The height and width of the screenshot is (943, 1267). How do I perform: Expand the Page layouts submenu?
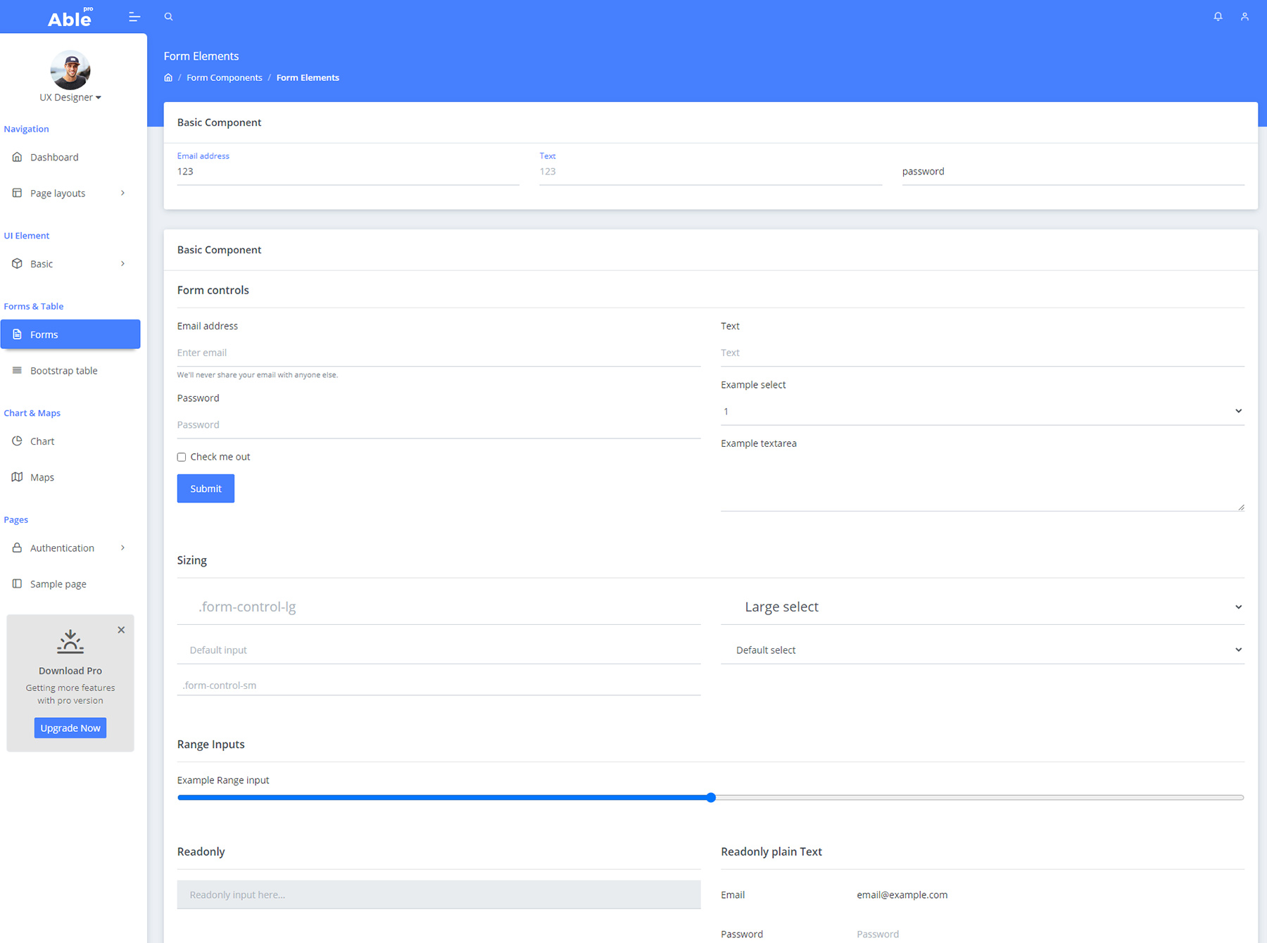tap(70, 193)
